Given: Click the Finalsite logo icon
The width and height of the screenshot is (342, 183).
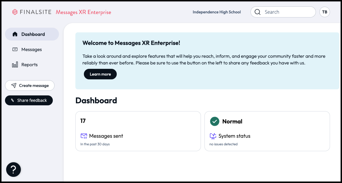Looking at the screenshot, I should tap(15, 12).
